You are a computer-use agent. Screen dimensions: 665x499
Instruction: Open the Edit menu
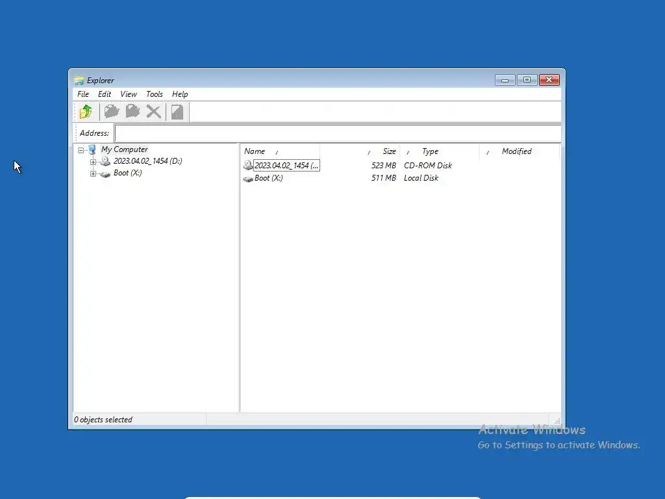105,94
